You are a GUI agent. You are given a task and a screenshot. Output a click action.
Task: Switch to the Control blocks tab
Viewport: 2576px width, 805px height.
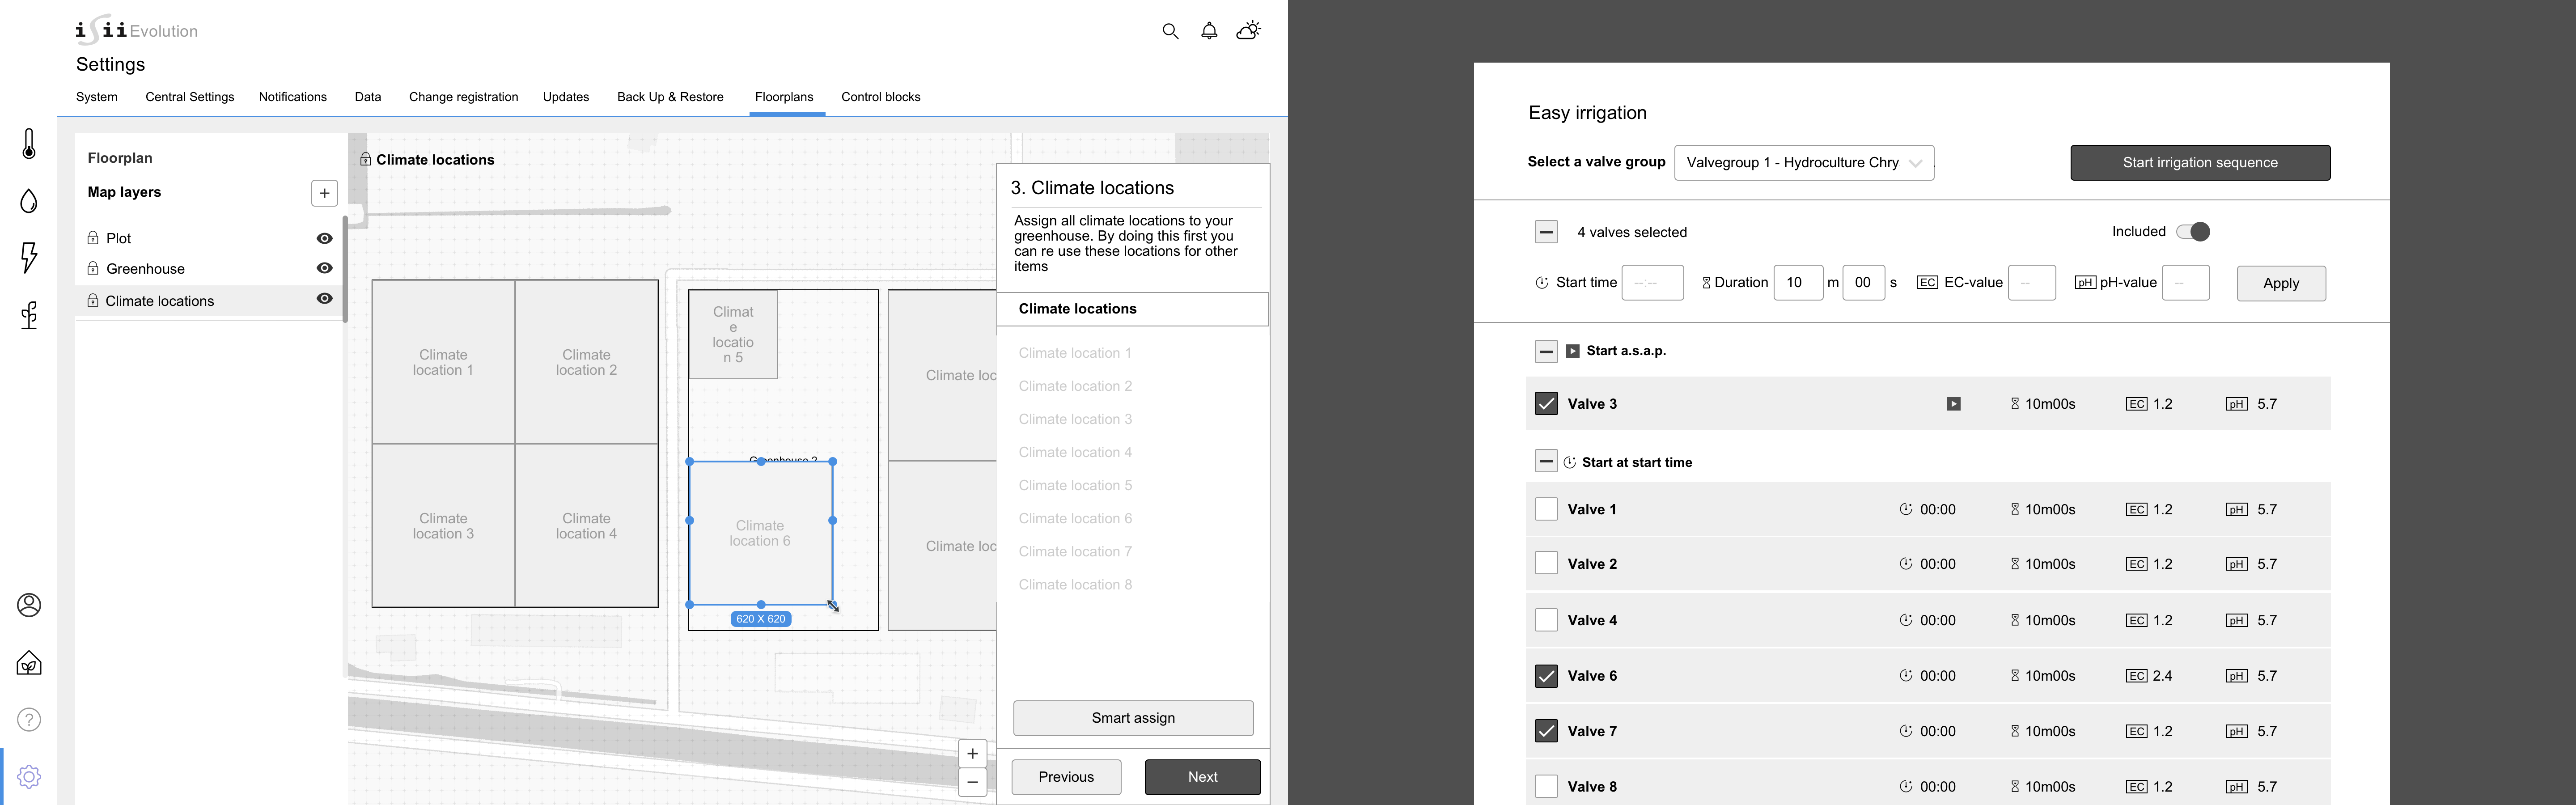pos(880,97)
